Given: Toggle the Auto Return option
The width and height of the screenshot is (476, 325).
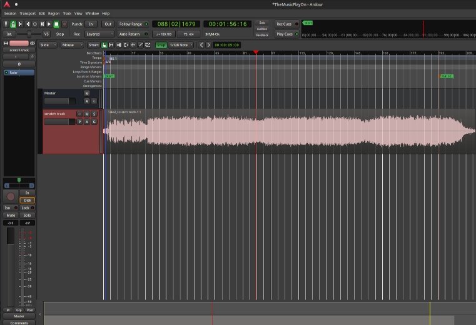Looking at the screenshot, I should point(133,34).
